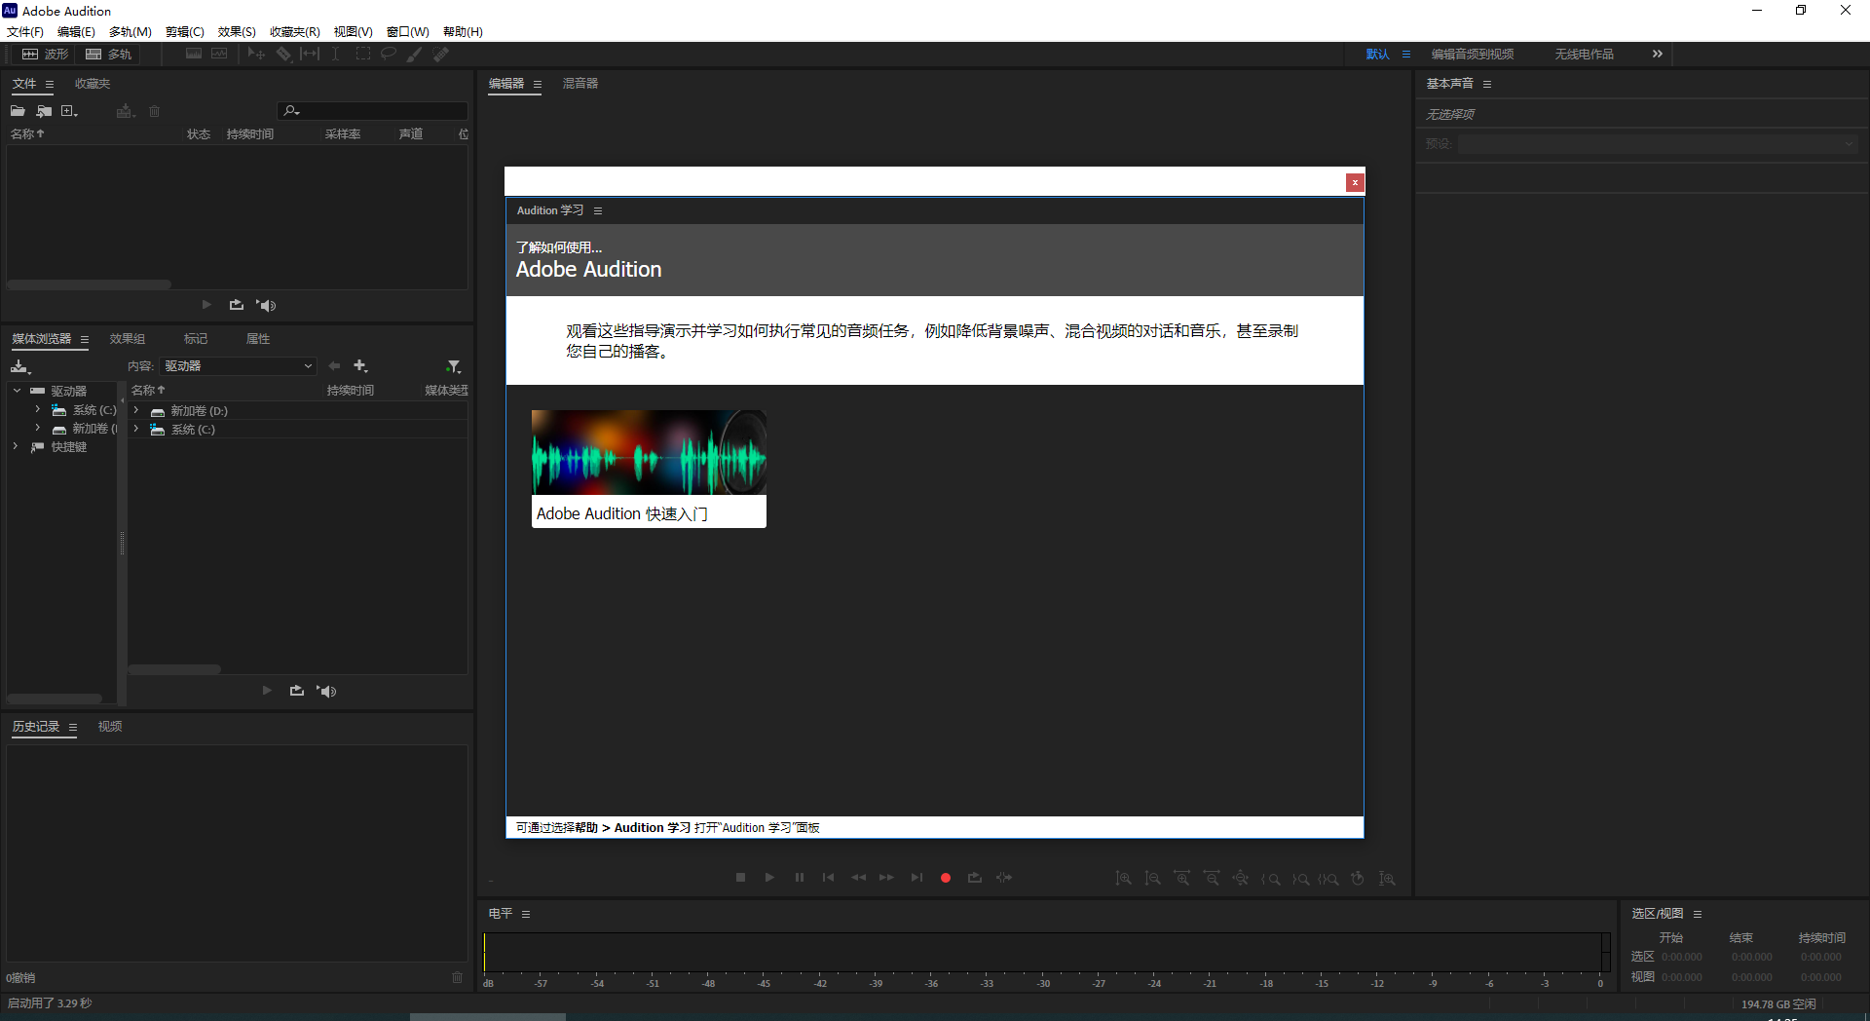This screenshot has width=1870, height=1021.
Task: Expand the 系统 (C:) drive in Media Browser
Action: click(x=37, y=409)
